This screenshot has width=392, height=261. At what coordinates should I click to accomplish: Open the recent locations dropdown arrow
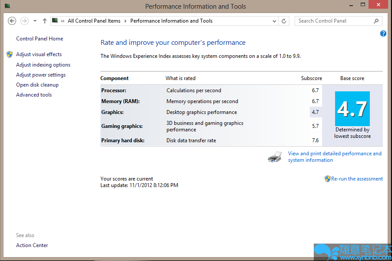[35, 21]
